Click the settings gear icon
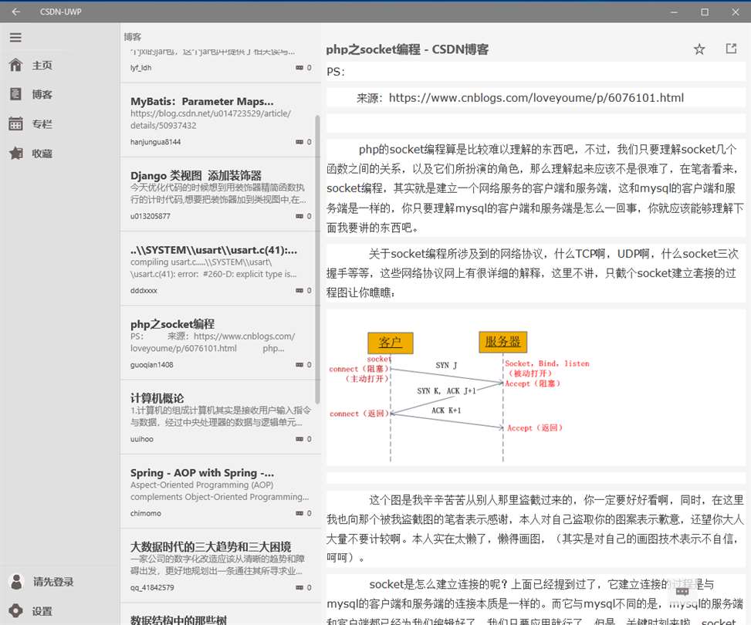The image size is (751, 625). pyautogui.click(x=15, y=610)
